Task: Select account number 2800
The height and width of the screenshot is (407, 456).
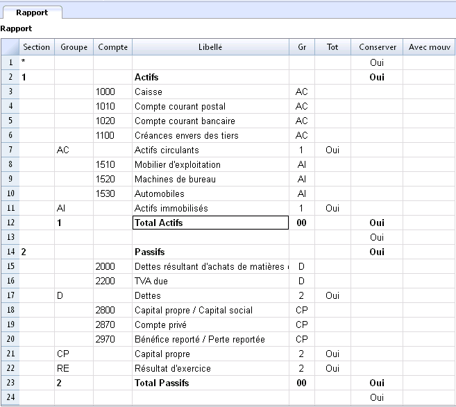Action: click(x=113, y=310)
